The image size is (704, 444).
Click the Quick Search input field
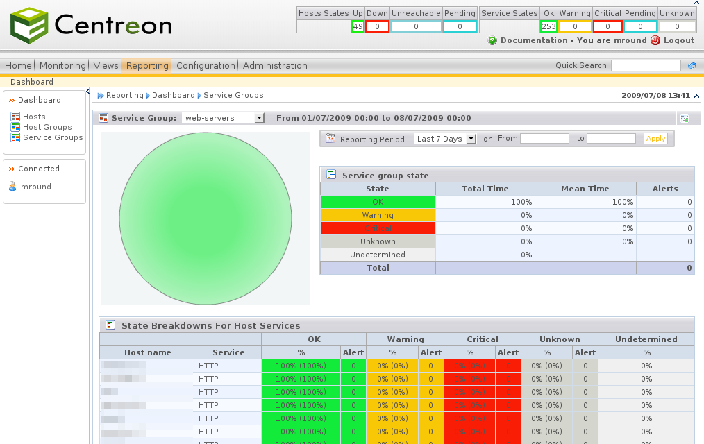point(646,65)
